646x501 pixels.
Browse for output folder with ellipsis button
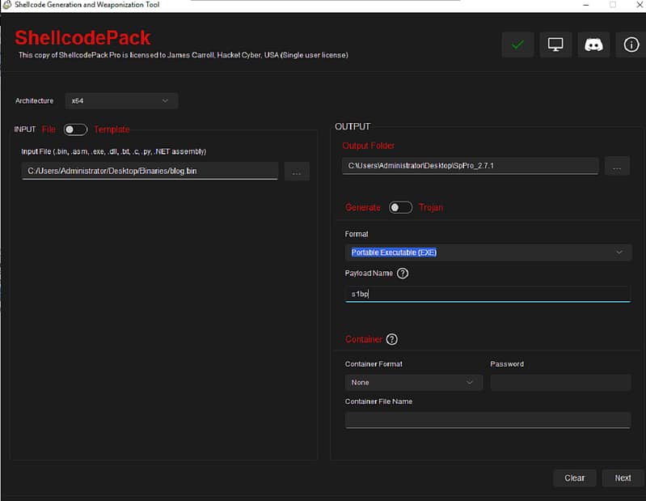pyautogui.click(x=617, y=166)
